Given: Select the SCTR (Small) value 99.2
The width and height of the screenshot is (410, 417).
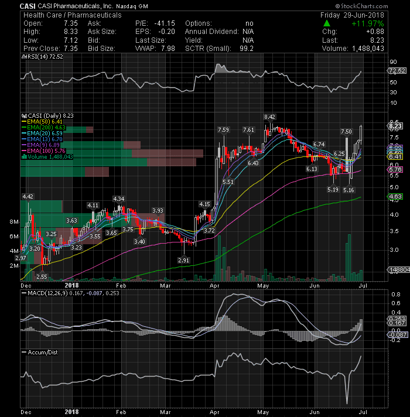Looking at the screenshot, I should point(247,49).
